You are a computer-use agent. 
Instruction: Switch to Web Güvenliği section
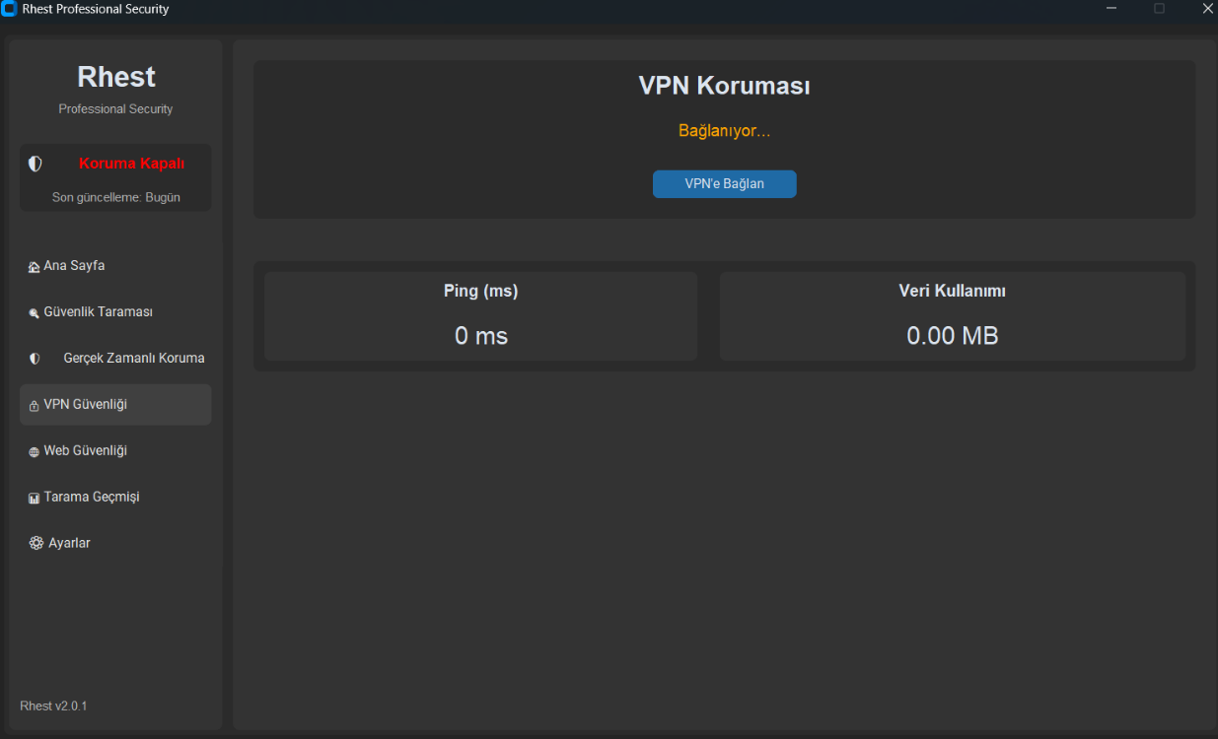click(x=115, y=451)
